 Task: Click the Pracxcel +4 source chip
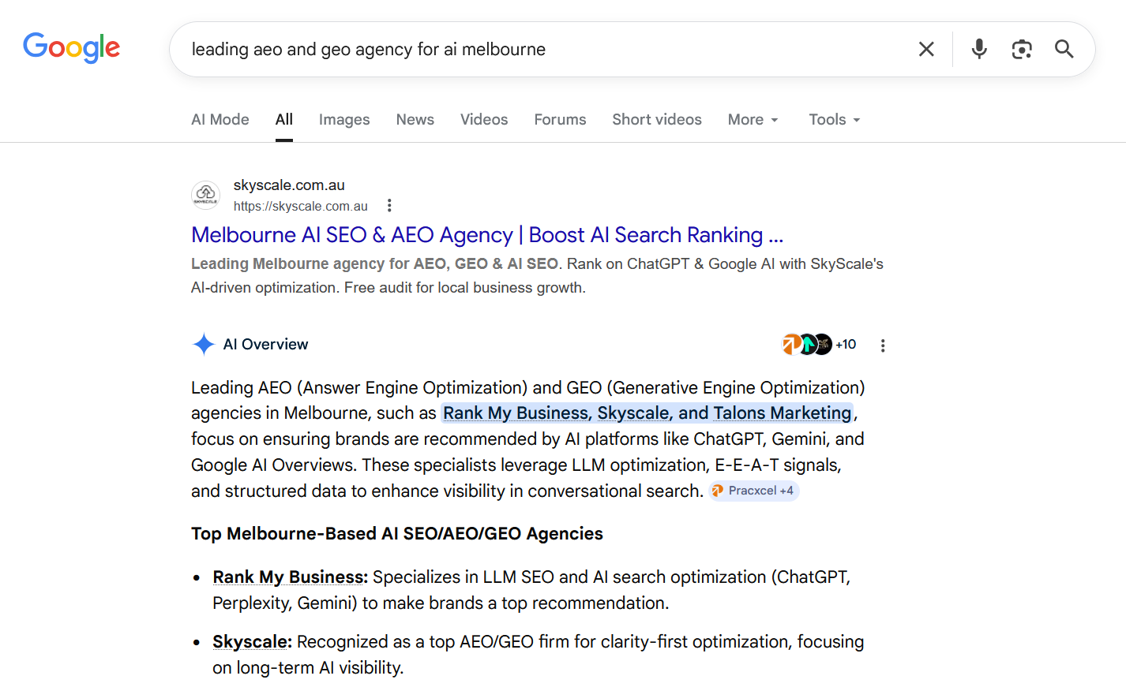(x=754, y=491)
